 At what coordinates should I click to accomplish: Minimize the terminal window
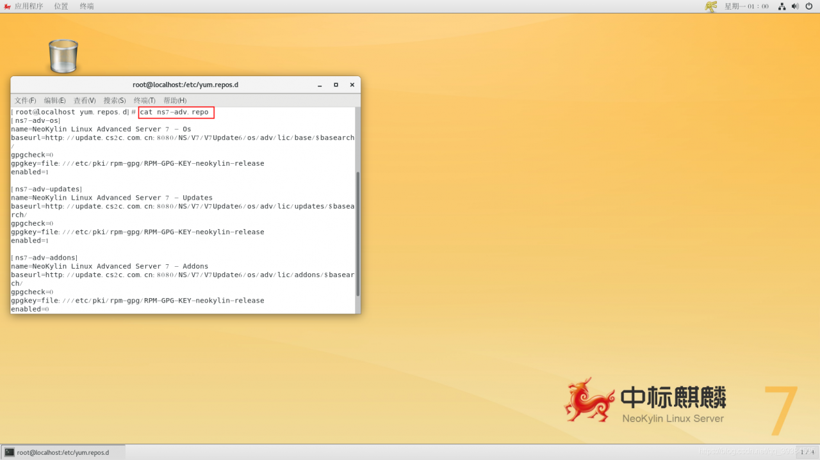(x=320, y=84)
